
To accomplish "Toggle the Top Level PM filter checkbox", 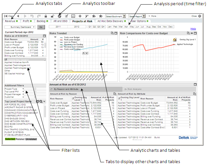I will coord(35,91).
